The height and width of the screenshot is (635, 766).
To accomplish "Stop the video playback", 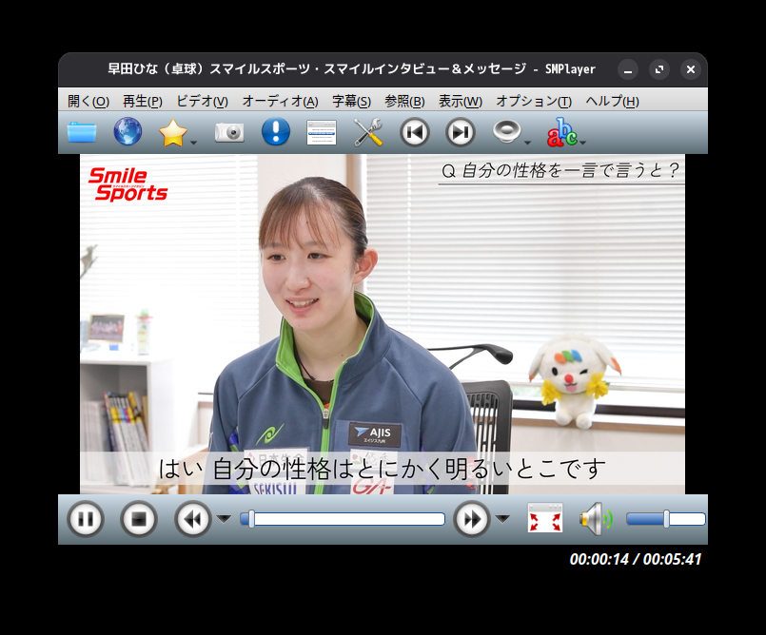I will pyautogui.click(x=138, y=519).
